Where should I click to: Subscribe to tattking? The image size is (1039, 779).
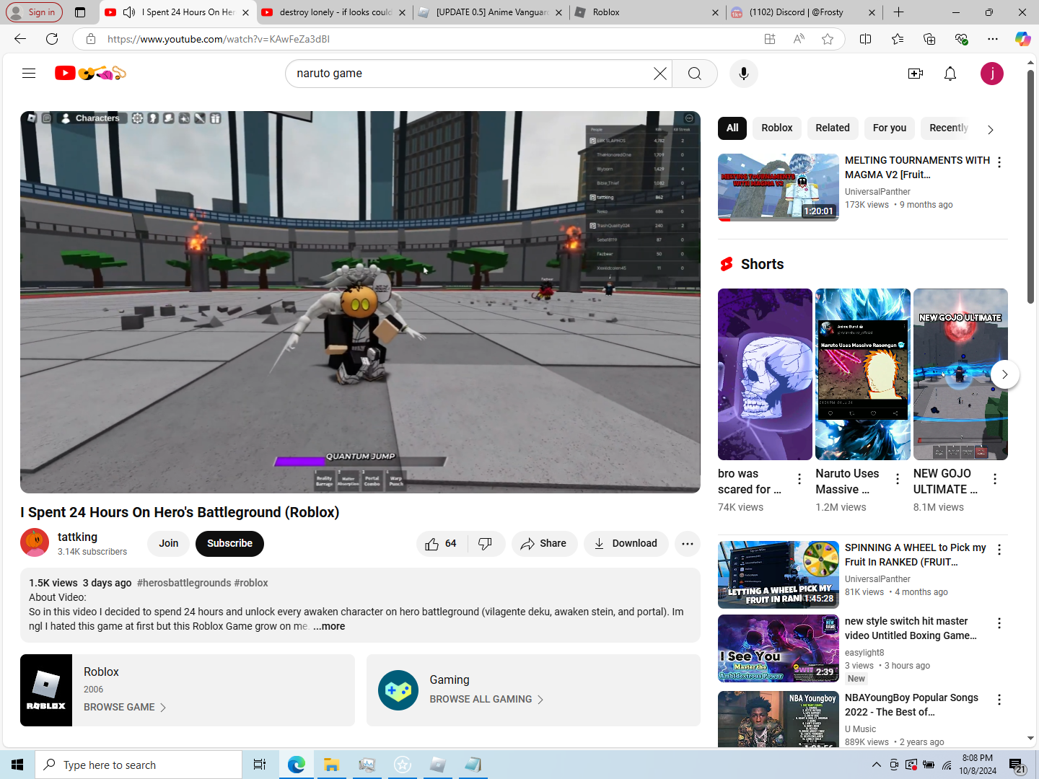(x=229, y=544)
